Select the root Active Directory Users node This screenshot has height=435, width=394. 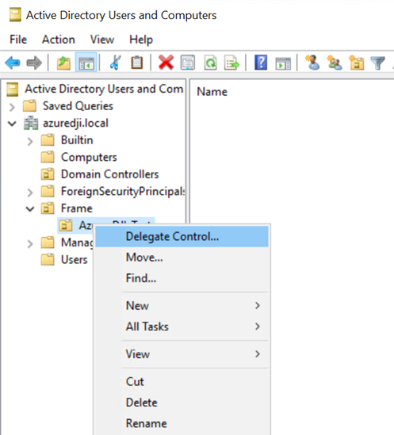pyautogui.click(x=104, y=89)
